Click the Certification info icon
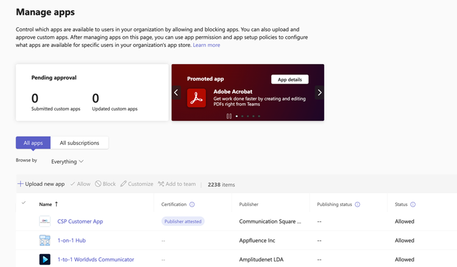The height and width of the screenshot is (267, 457). tap(192, 205)
